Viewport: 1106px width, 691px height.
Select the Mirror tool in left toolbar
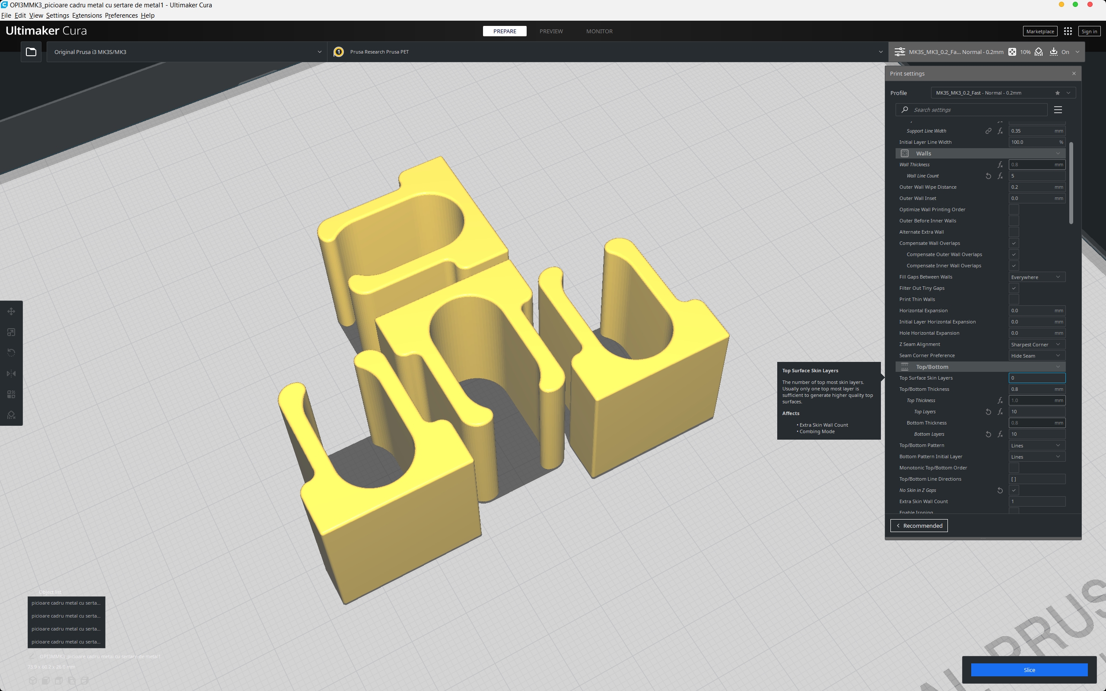(11, 374)
